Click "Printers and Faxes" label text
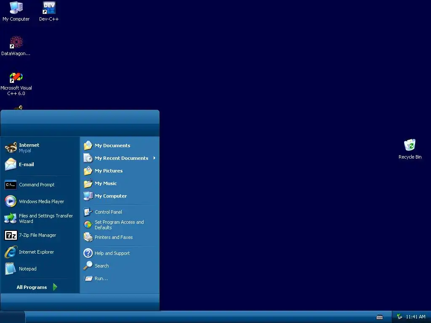The image size is (431, 323). click(114, 237)
